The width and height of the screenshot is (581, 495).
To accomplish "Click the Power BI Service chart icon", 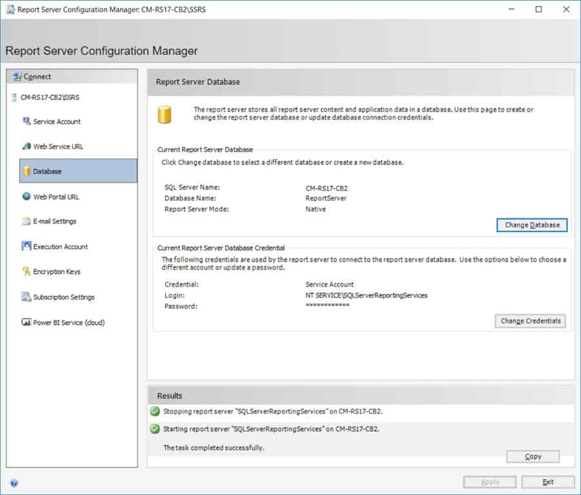I will [x=26, y=322].
